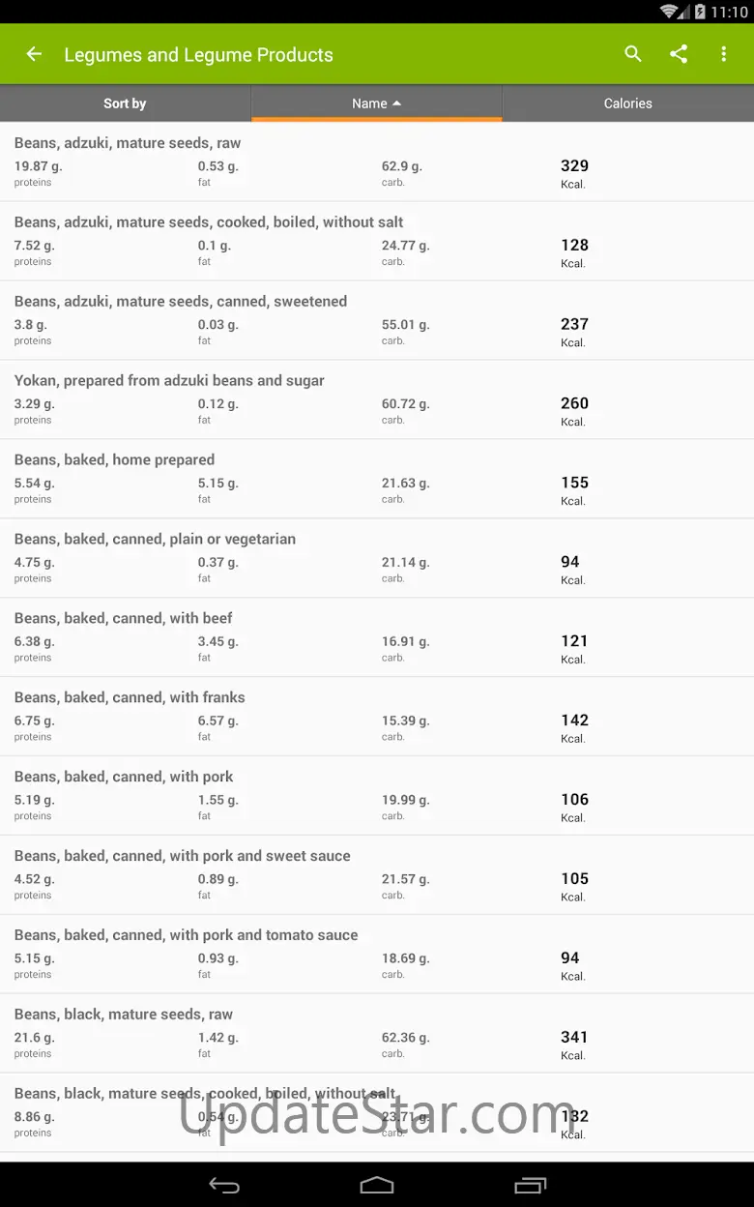The width and height of the screenshot is (754, 1207).
Task: Tap the Wi-Fi status icon
Action: pyautogui.click(x=669, y=12)
